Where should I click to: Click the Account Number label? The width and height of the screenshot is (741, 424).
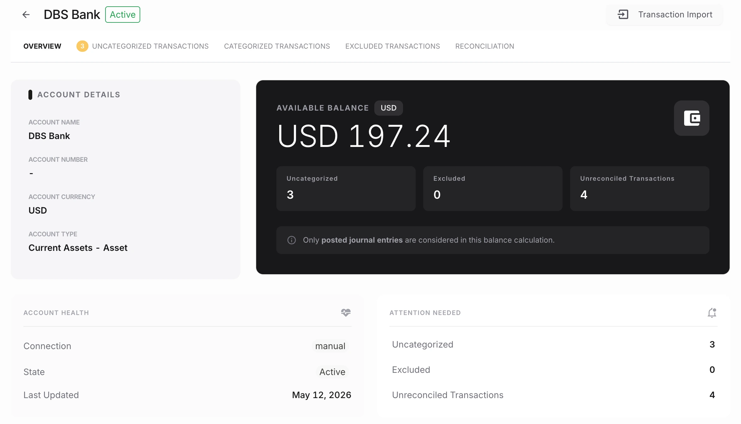pos(58,160)
